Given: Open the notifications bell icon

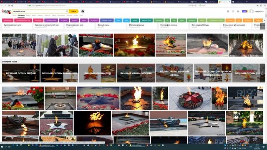Looking at the screenshot, I should pos(238,11).
